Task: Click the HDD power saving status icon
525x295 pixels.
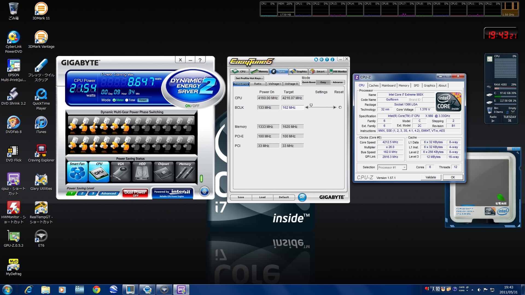Action: click(142, 172)
